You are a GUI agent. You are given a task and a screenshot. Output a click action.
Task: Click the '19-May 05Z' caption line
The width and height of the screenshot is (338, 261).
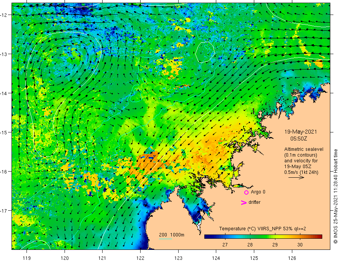[297, 167]
